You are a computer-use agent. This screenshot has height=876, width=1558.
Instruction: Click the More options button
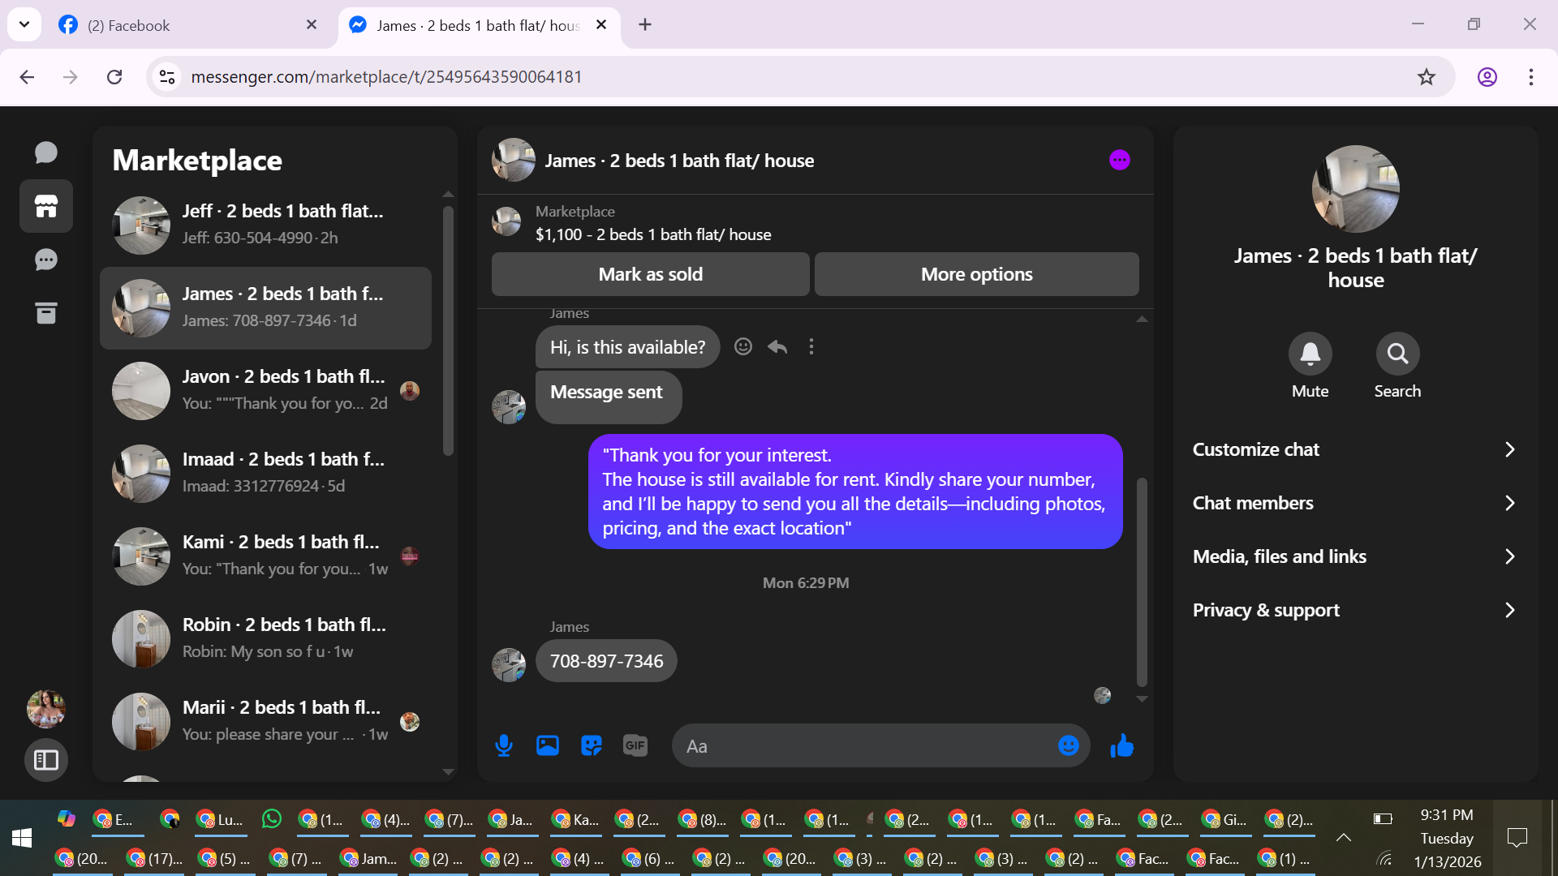coord(976,274)
